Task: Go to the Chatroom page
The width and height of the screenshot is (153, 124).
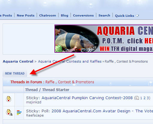Action: tap(48, 16)
